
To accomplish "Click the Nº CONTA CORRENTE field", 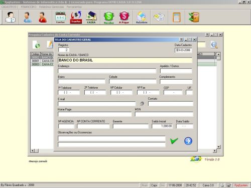I will pyautogui.click(x=93, y=126).
